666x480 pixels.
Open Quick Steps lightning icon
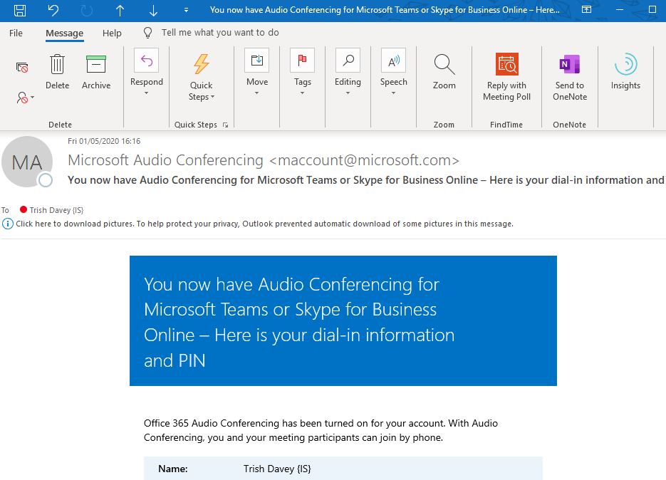coord(202,64)
